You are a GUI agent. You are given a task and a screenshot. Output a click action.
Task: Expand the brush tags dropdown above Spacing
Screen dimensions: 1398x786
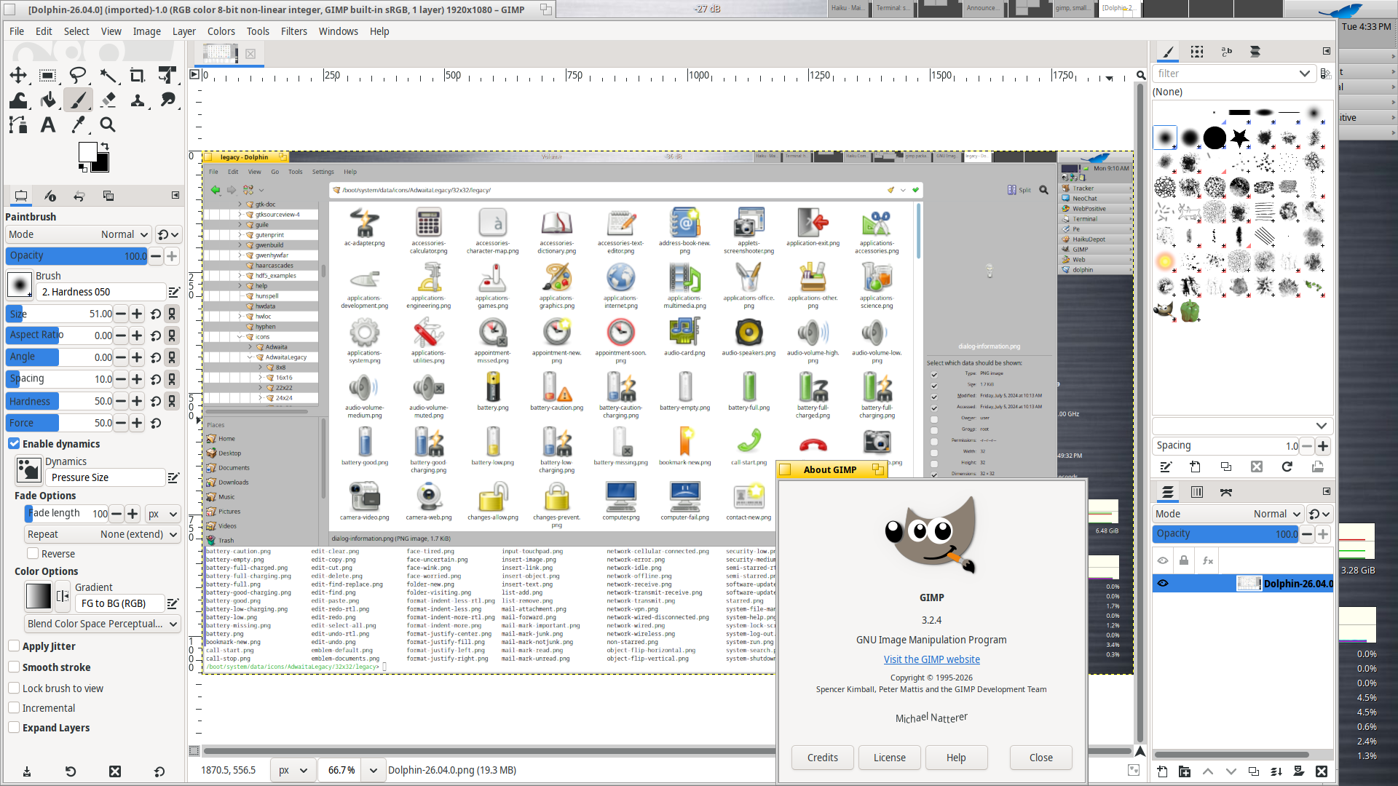click(x=1322, y=426)
